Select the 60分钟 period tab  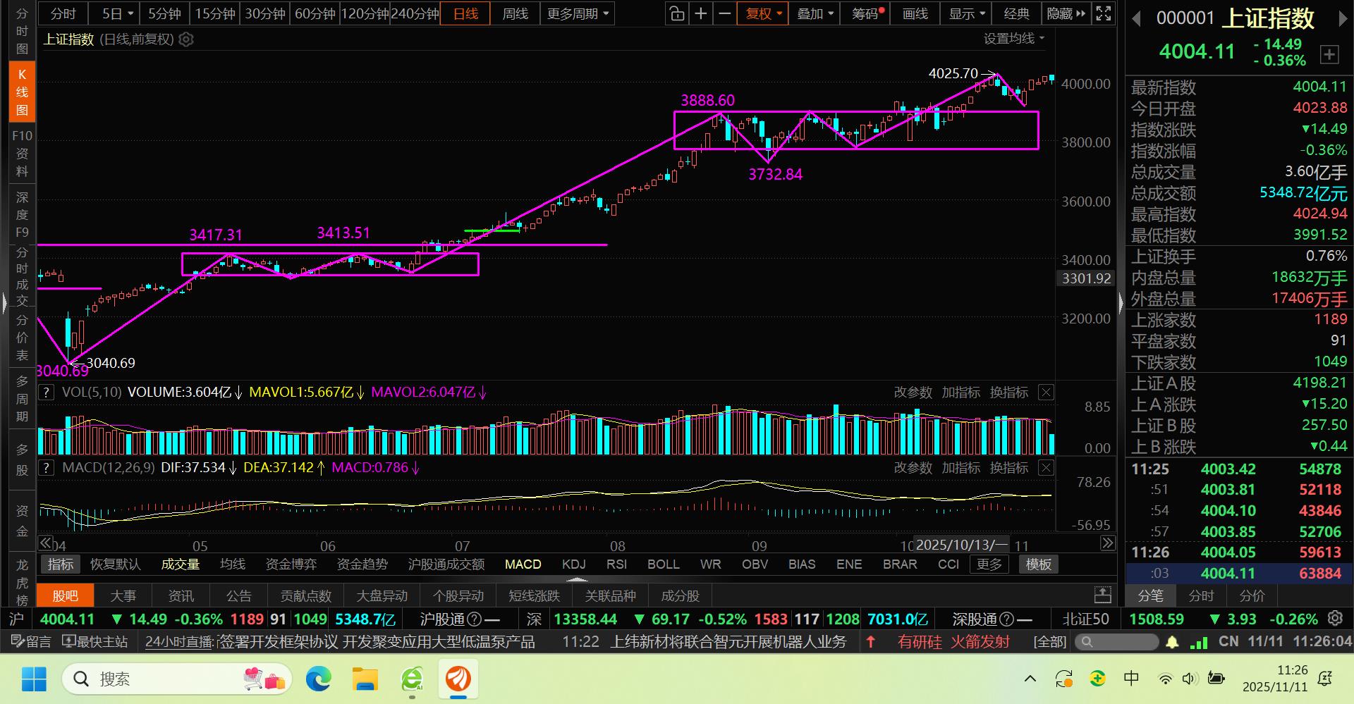pyautogui.click(x=315, y=13)
